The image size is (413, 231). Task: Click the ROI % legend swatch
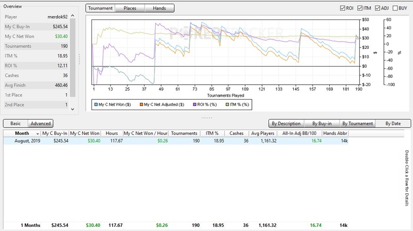195,104
